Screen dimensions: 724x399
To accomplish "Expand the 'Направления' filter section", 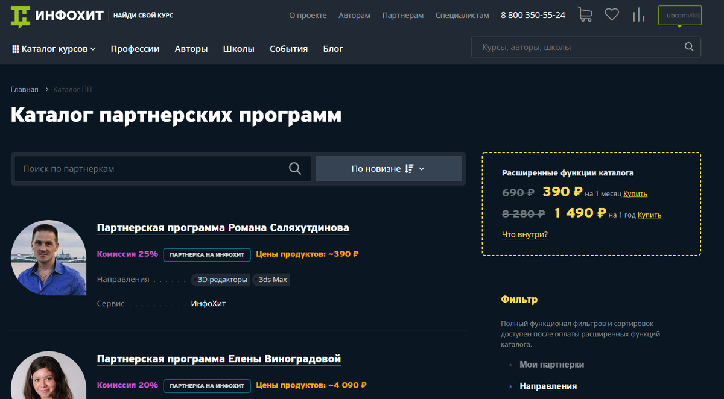I will (548, 386).
